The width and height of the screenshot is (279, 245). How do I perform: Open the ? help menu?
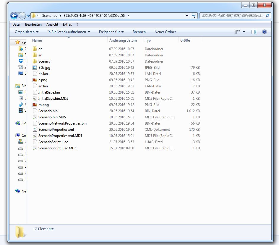pos(77,24)
